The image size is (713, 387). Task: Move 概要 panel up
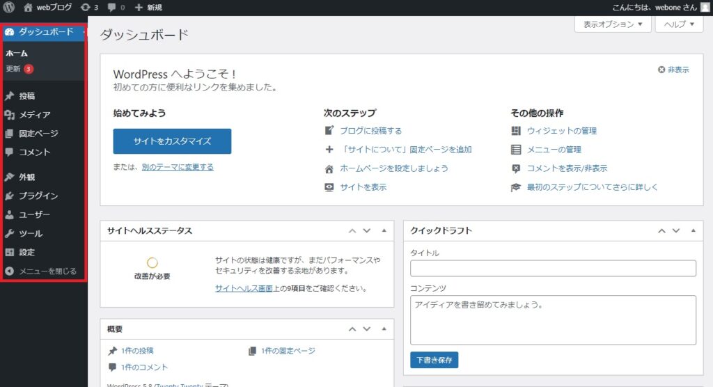coord(352,329)
